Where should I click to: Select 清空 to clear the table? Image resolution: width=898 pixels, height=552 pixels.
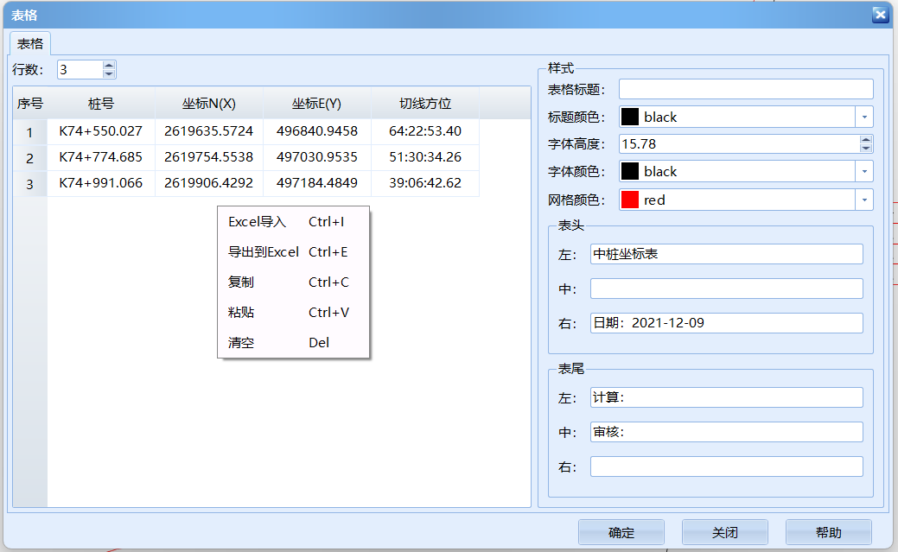point(240,342)
